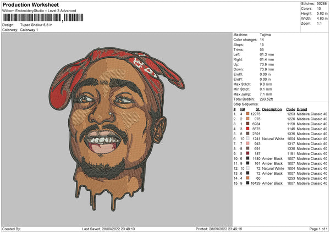This screenshot has height=233, width=330.
Task: Click the Left value 61.3 mm
Action: click(267, 54)
